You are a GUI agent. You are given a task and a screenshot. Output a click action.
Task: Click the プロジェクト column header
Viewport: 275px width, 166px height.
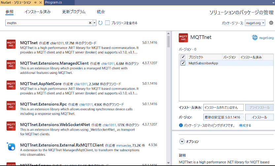(205, 57)
